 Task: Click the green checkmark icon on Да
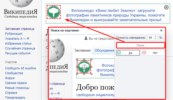(119, 53)
